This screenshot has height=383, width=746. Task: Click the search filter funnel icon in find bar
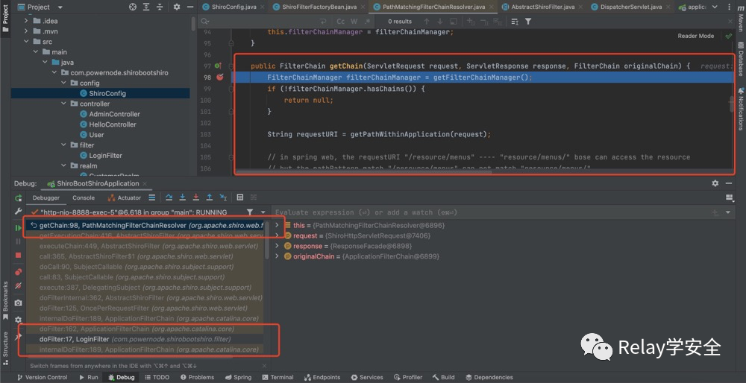pos(528,22)
